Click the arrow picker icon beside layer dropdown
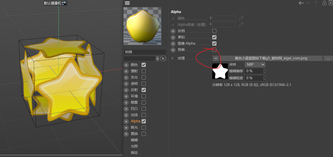333x157 pixels. (x=163, y=58)
